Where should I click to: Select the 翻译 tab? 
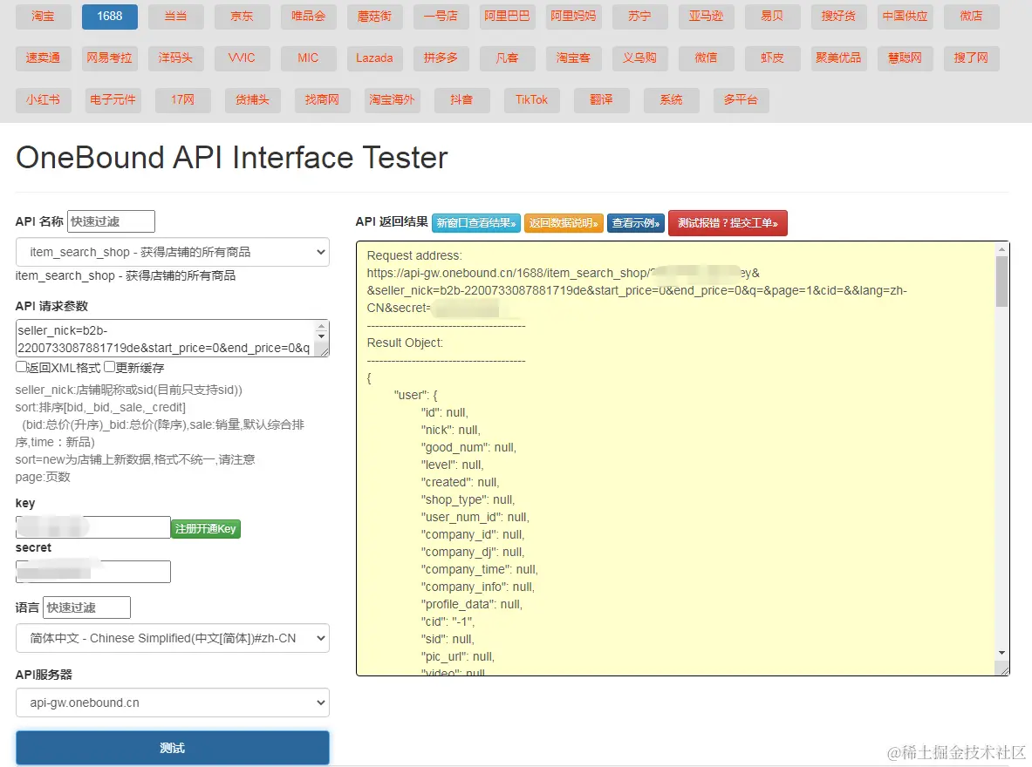click(x=602, y=100)
